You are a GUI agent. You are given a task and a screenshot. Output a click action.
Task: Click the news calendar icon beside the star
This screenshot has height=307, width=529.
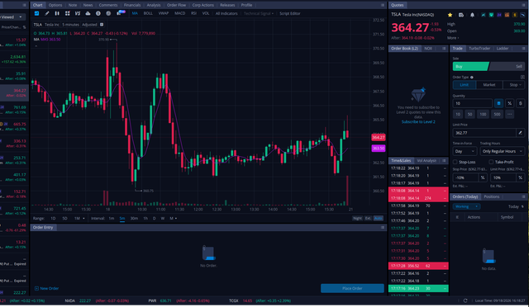pyautogui.click(x=461, y=15)
